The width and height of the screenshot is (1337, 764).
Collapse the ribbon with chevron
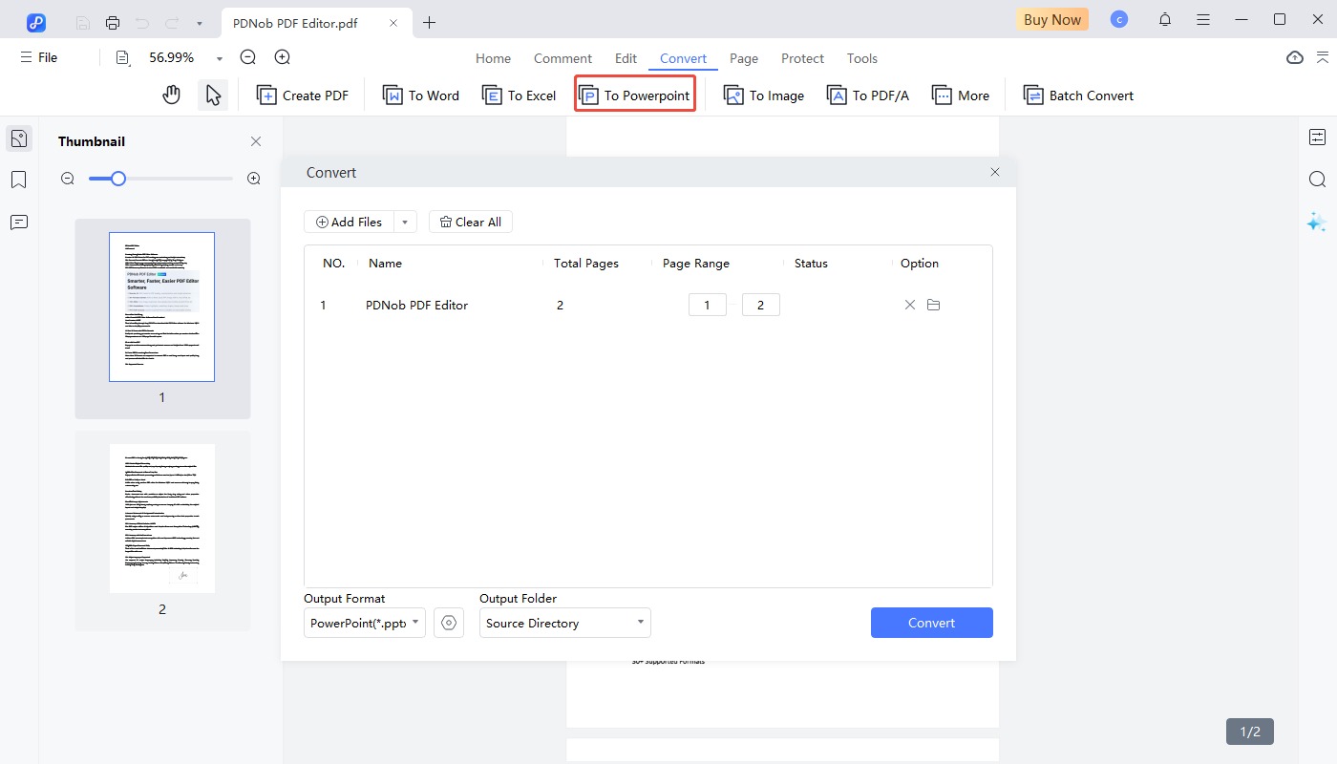click(1323, 57)
